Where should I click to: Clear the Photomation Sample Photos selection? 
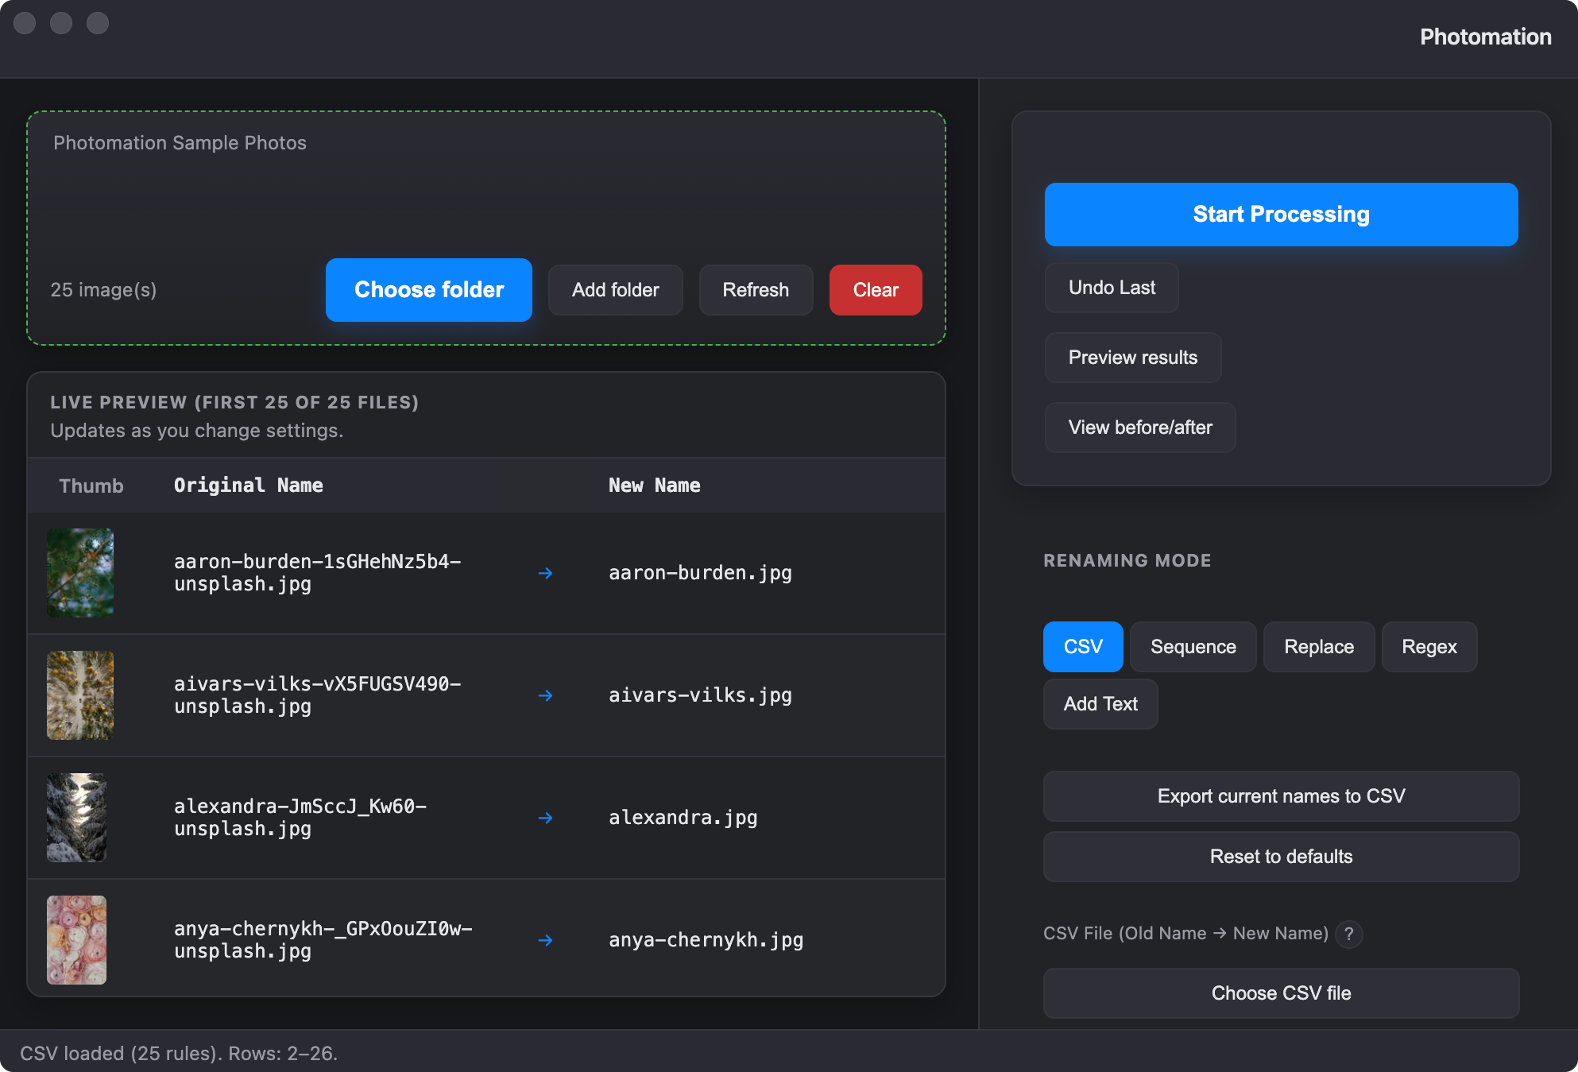pos(875,289)
